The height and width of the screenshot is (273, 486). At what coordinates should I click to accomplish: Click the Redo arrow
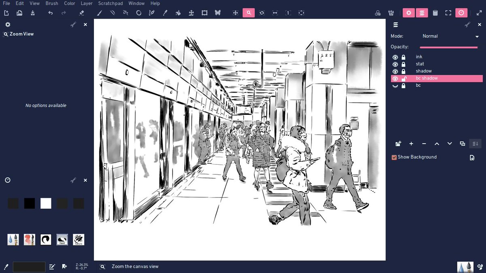(64, 13)
